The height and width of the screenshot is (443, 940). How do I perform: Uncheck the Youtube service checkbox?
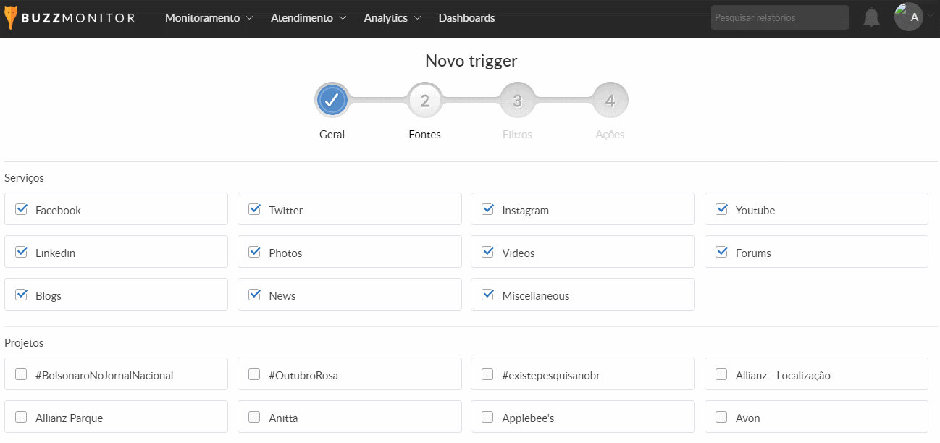click(x=721, y=210)
